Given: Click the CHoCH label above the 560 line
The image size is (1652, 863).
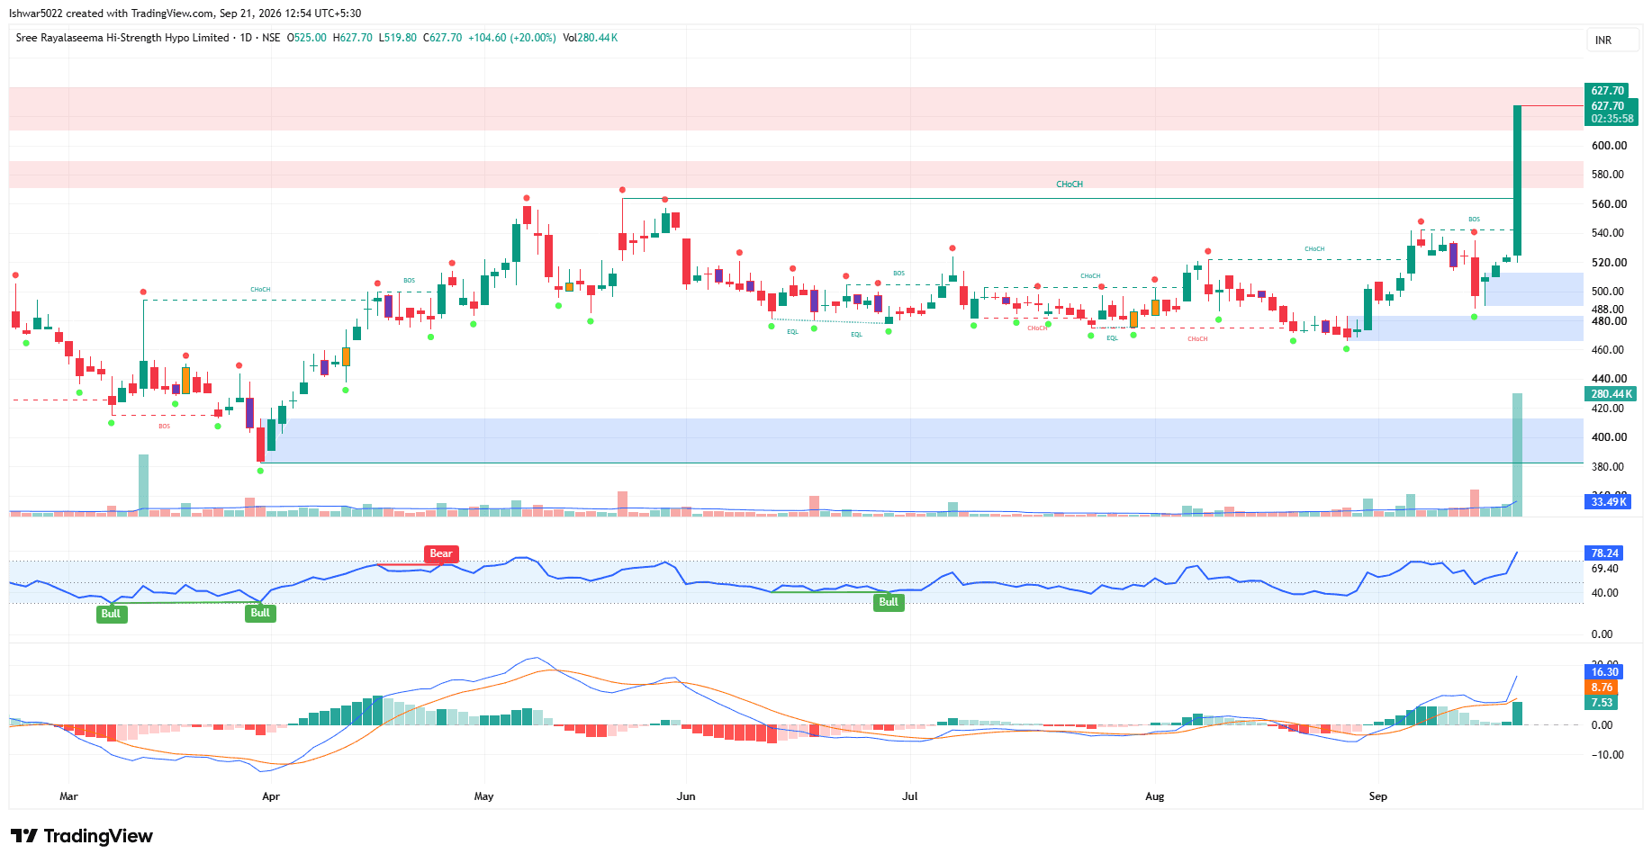Looking at the screenshot, I should click(1070, 184).
